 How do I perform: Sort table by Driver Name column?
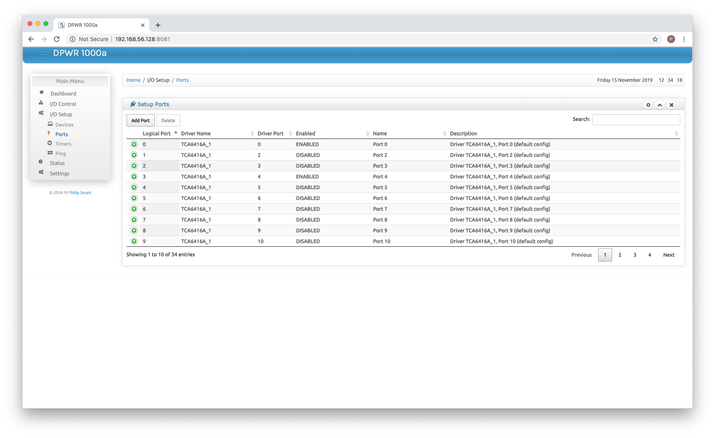(196, 134)
